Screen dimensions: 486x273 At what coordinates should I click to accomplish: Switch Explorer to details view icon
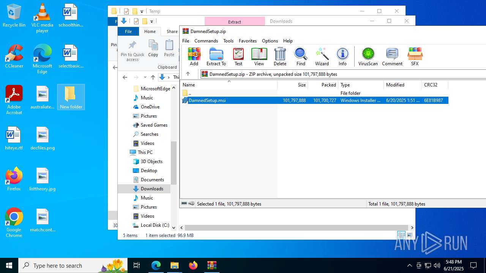coord(401,235)
